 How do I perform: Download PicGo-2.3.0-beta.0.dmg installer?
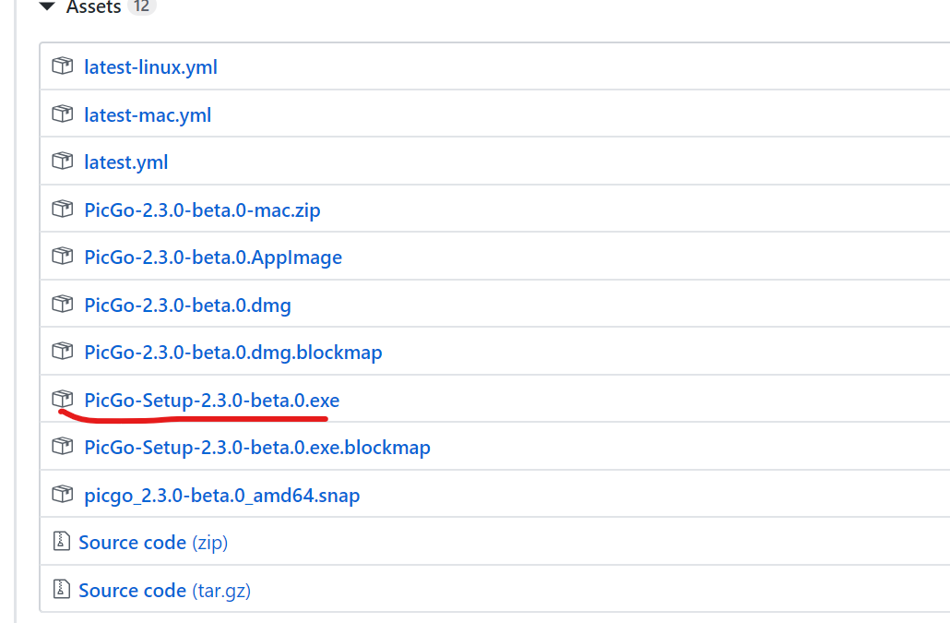click(187, 305)
